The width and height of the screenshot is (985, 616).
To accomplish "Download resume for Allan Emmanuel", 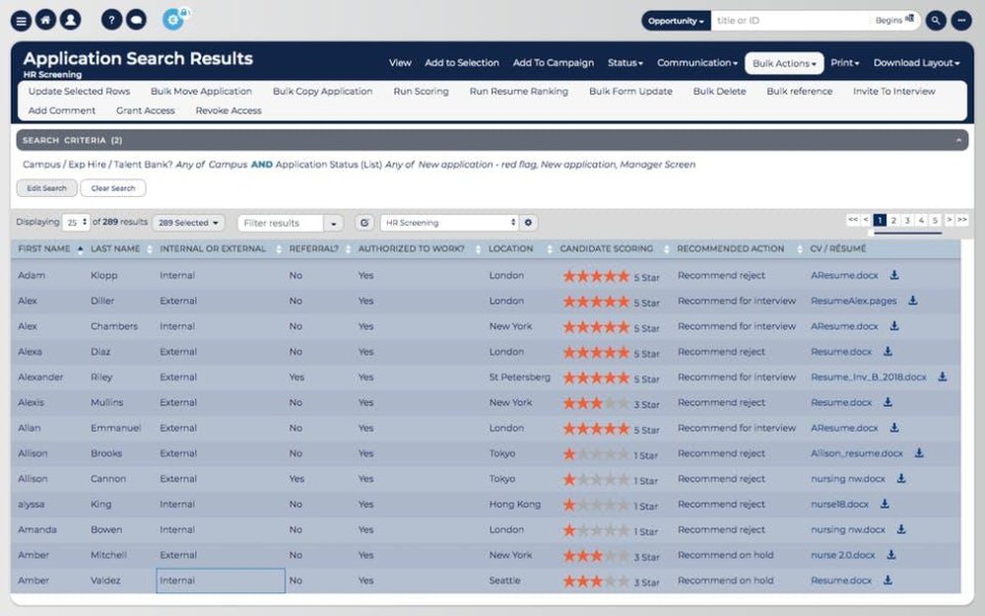I will tap(894, 428).
